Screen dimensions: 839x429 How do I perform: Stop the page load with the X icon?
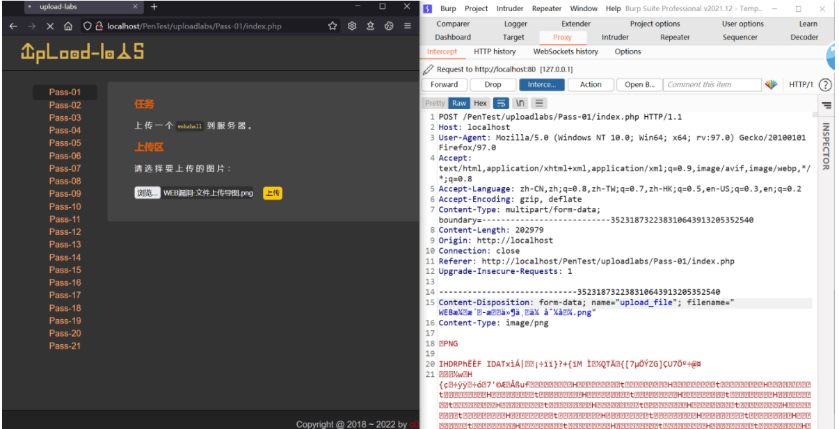click(50, 26)
